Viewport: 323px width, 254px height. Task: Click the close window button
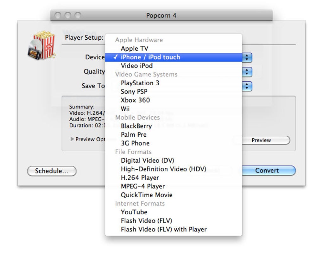(58, 15)
